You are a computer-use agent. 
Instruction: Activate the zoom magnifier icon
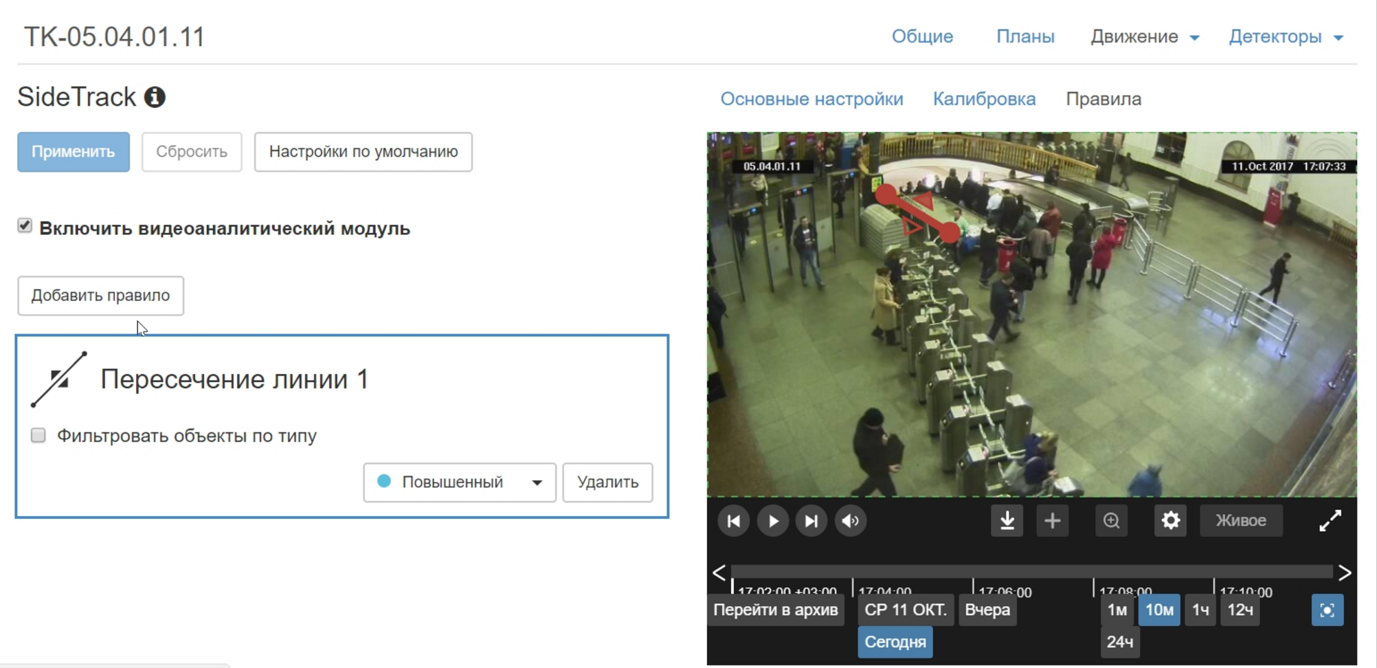pyautogui.click(x=1111, y=521)
